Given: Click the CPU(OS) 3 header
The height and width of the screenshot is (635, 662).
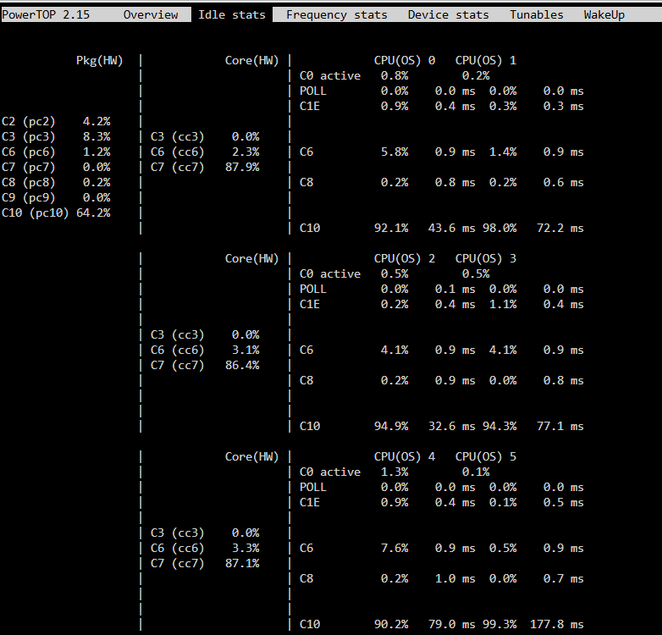Looking at the screenshot, I should (486, 258).
